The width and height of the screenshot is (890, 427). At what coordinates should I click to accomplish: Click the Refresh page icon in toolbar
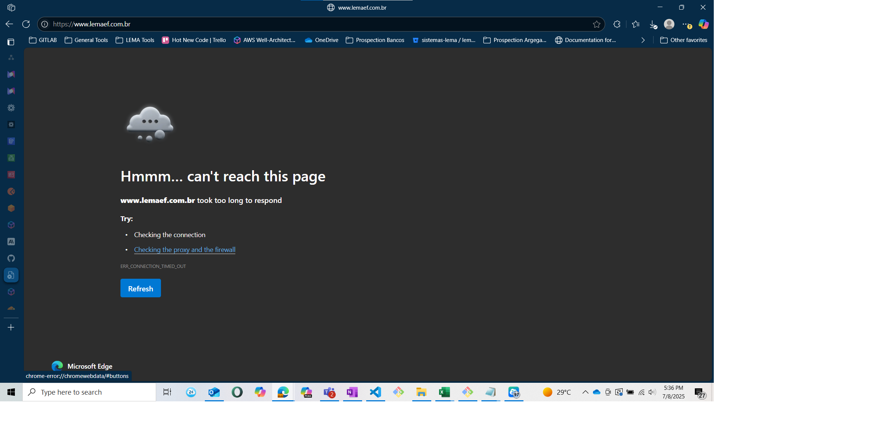[26, 24]
